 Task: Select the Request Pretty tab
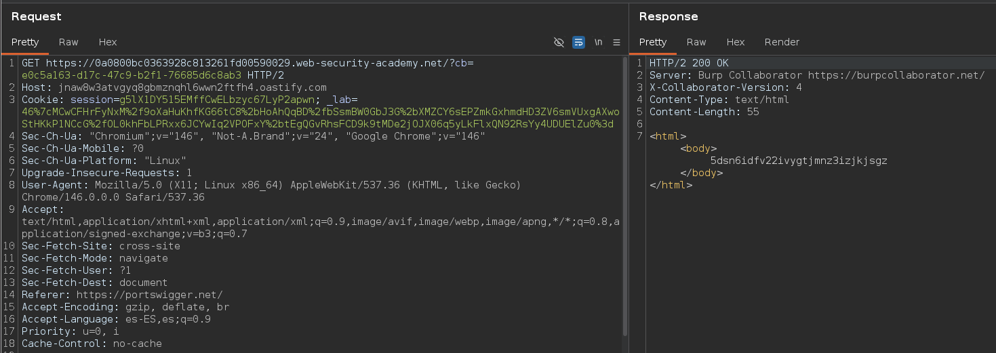[x=25, y=42]
